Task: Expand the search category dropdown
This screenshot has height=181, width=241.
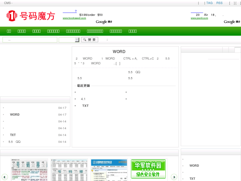Action: (x=77, y=40)
